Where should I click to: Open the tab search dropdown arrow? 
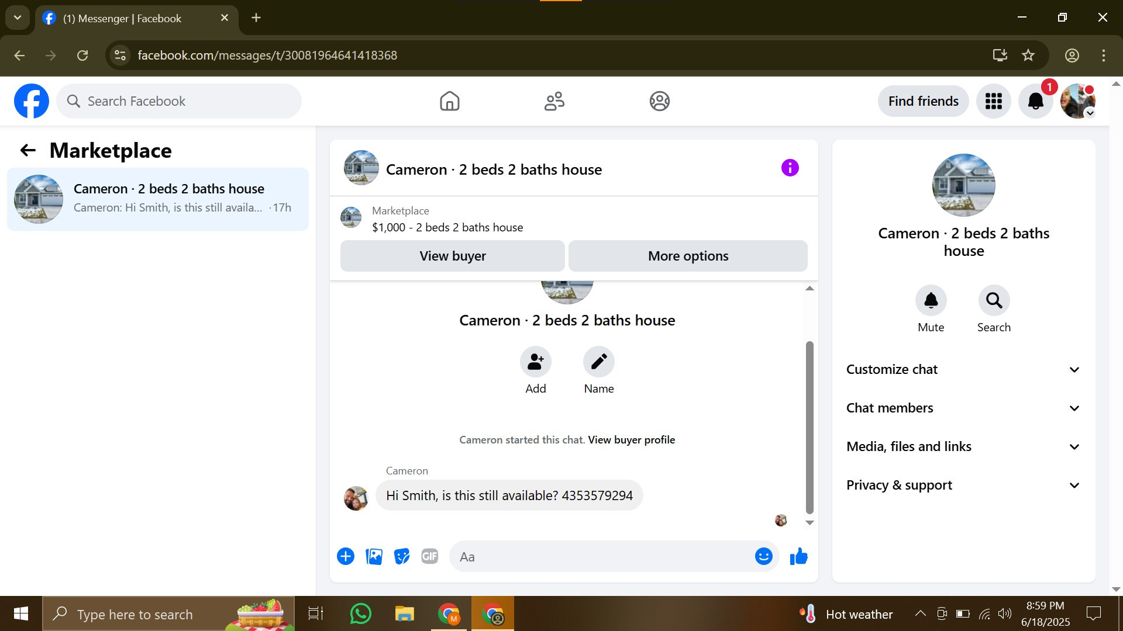(x=18, y=18)
